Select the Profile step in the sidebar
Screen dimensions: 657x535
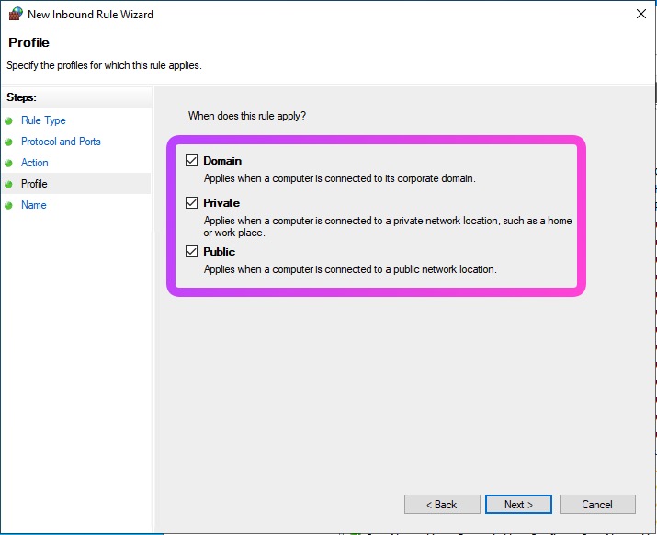(x=34, y=184)
